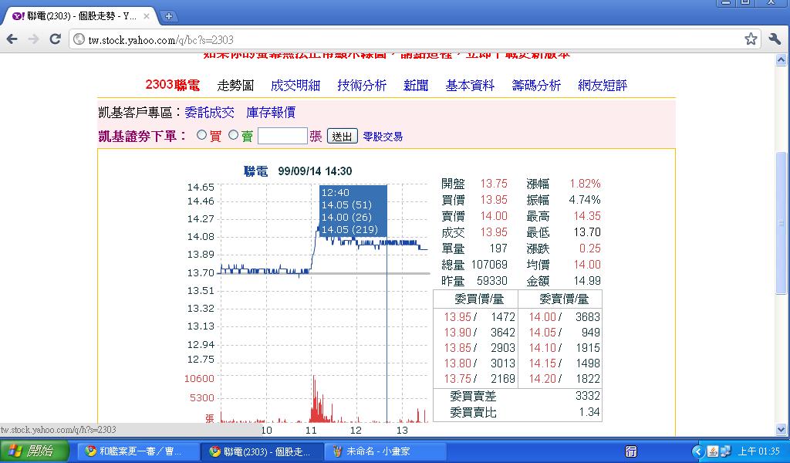Click the network tray icon
The width and height of the screenshot is (790, 463).
pyautogui.click(x=725, y=451)
